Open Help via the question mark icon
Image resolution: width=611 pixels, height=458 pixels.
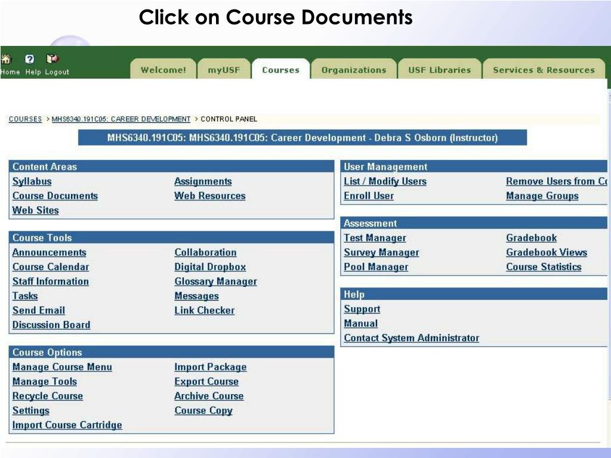(30, 59)
